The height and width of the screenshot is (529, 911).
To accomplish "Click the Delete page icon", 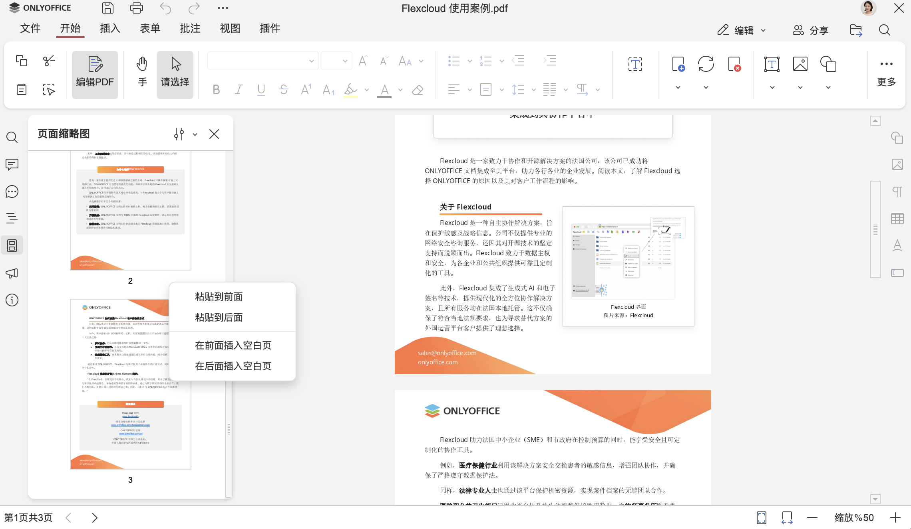I will [x=734, y=64].
